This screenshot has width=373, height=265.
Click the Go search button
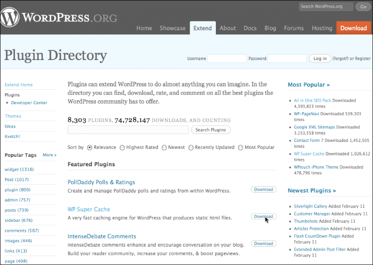click(x=363, y=6)
